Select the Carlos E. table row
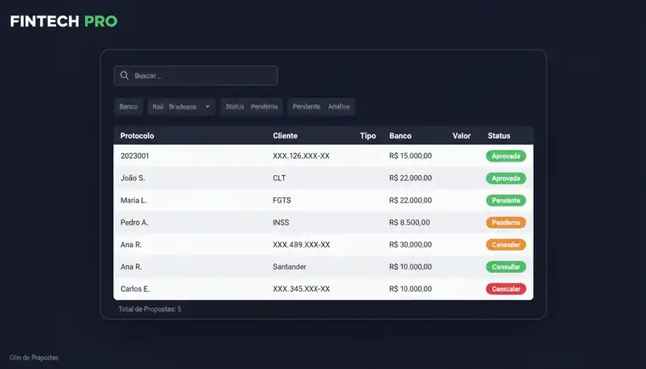 323,288
